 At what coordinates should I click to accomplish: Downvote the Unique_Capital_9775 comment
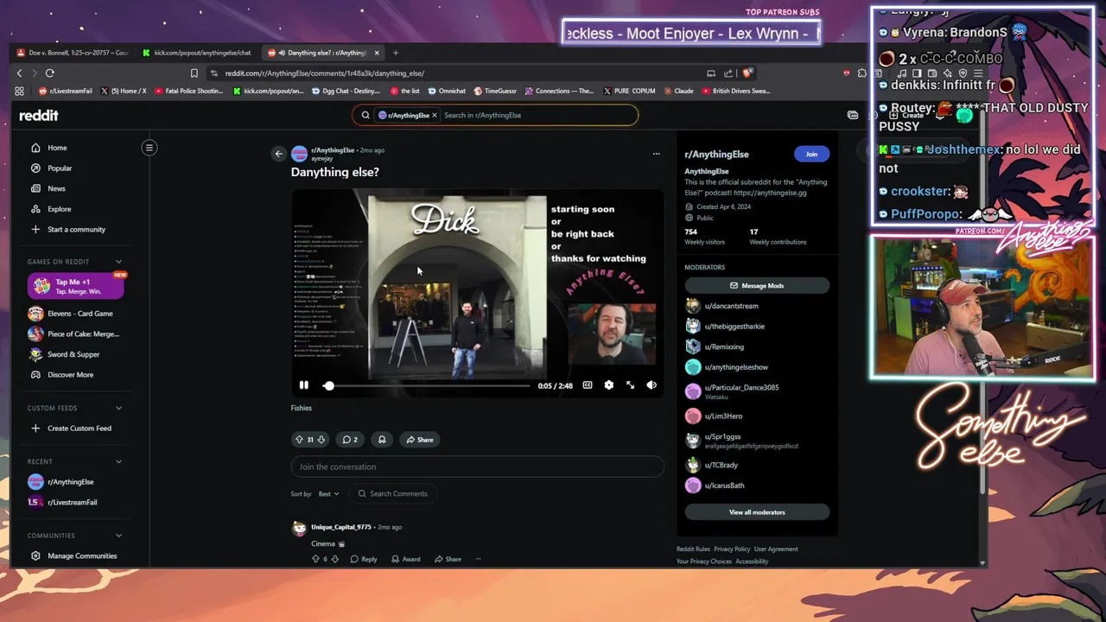(335, 559)
